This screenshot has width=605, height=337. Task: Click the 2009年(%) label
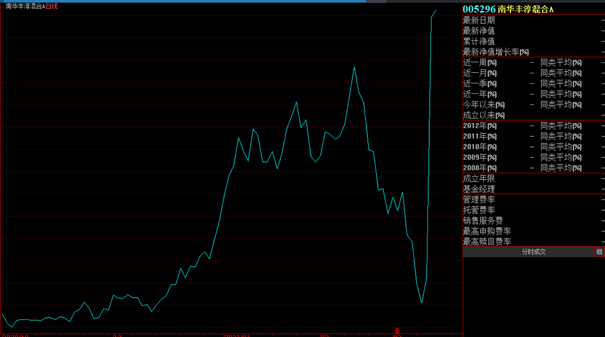coord(480,157)
